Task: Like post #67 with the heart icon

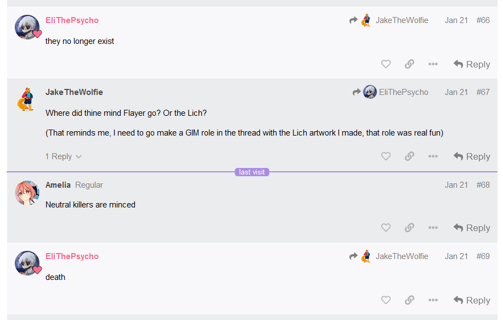Action: (x=386, y=156)
